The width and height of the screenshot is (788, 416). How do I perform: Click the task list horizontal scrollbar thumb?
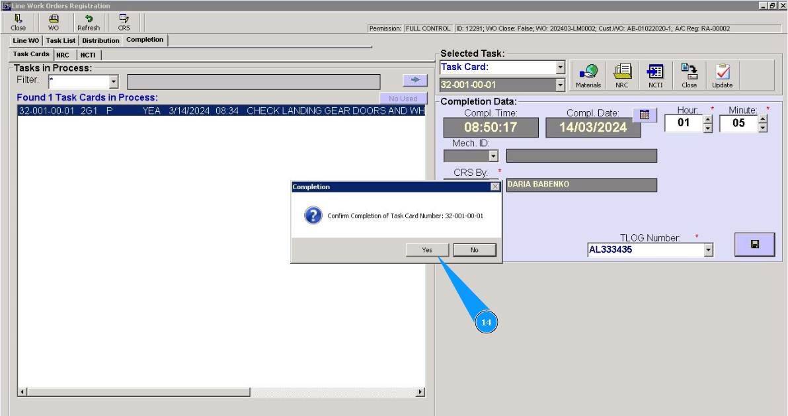139,392
